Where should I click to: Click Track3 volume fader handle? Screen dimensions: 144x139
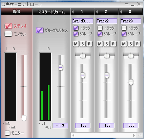click(x=131, y=82)
